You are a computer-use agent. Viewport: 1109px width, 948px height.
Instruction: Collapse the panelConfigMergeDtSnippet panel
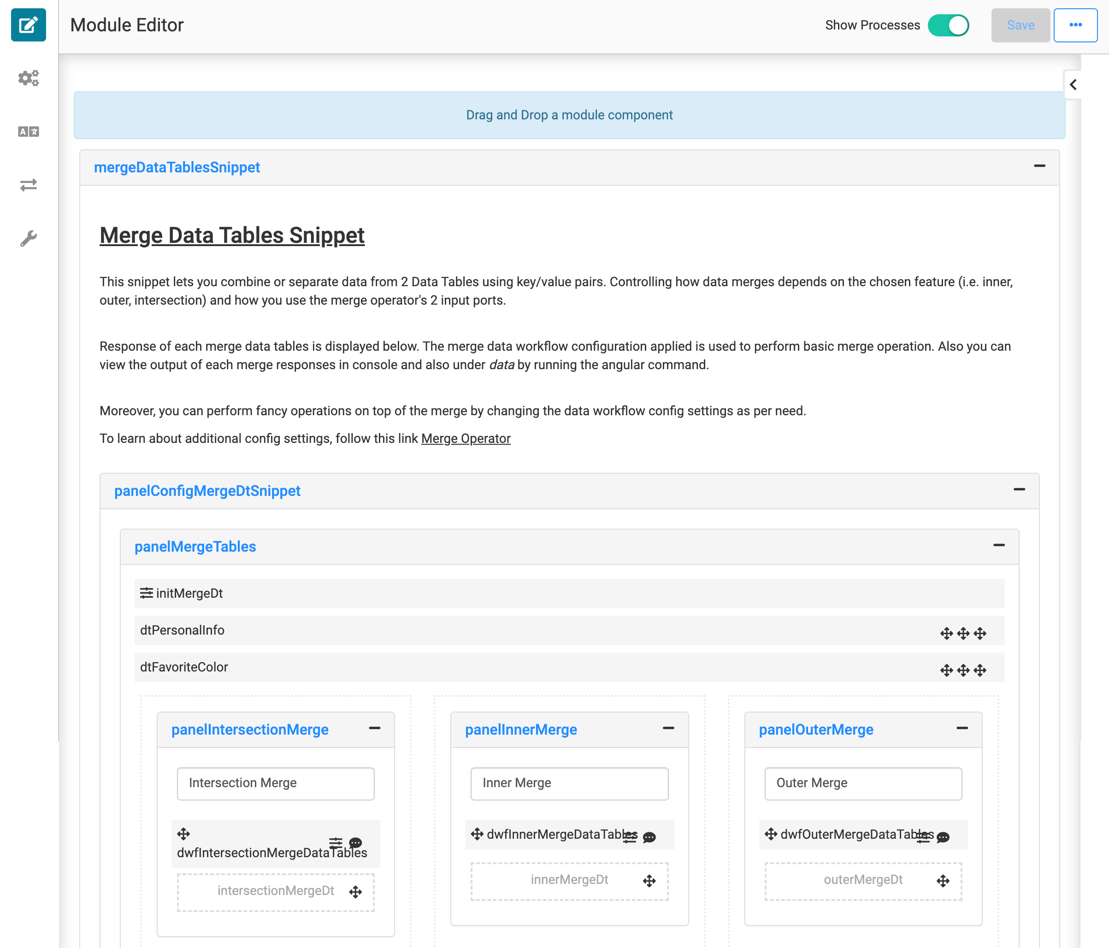click(x=1019, y=489)
